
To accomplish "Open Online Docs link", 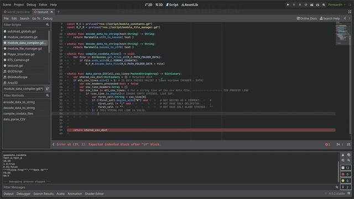I will pyautogui.click(x=307, y=18).
